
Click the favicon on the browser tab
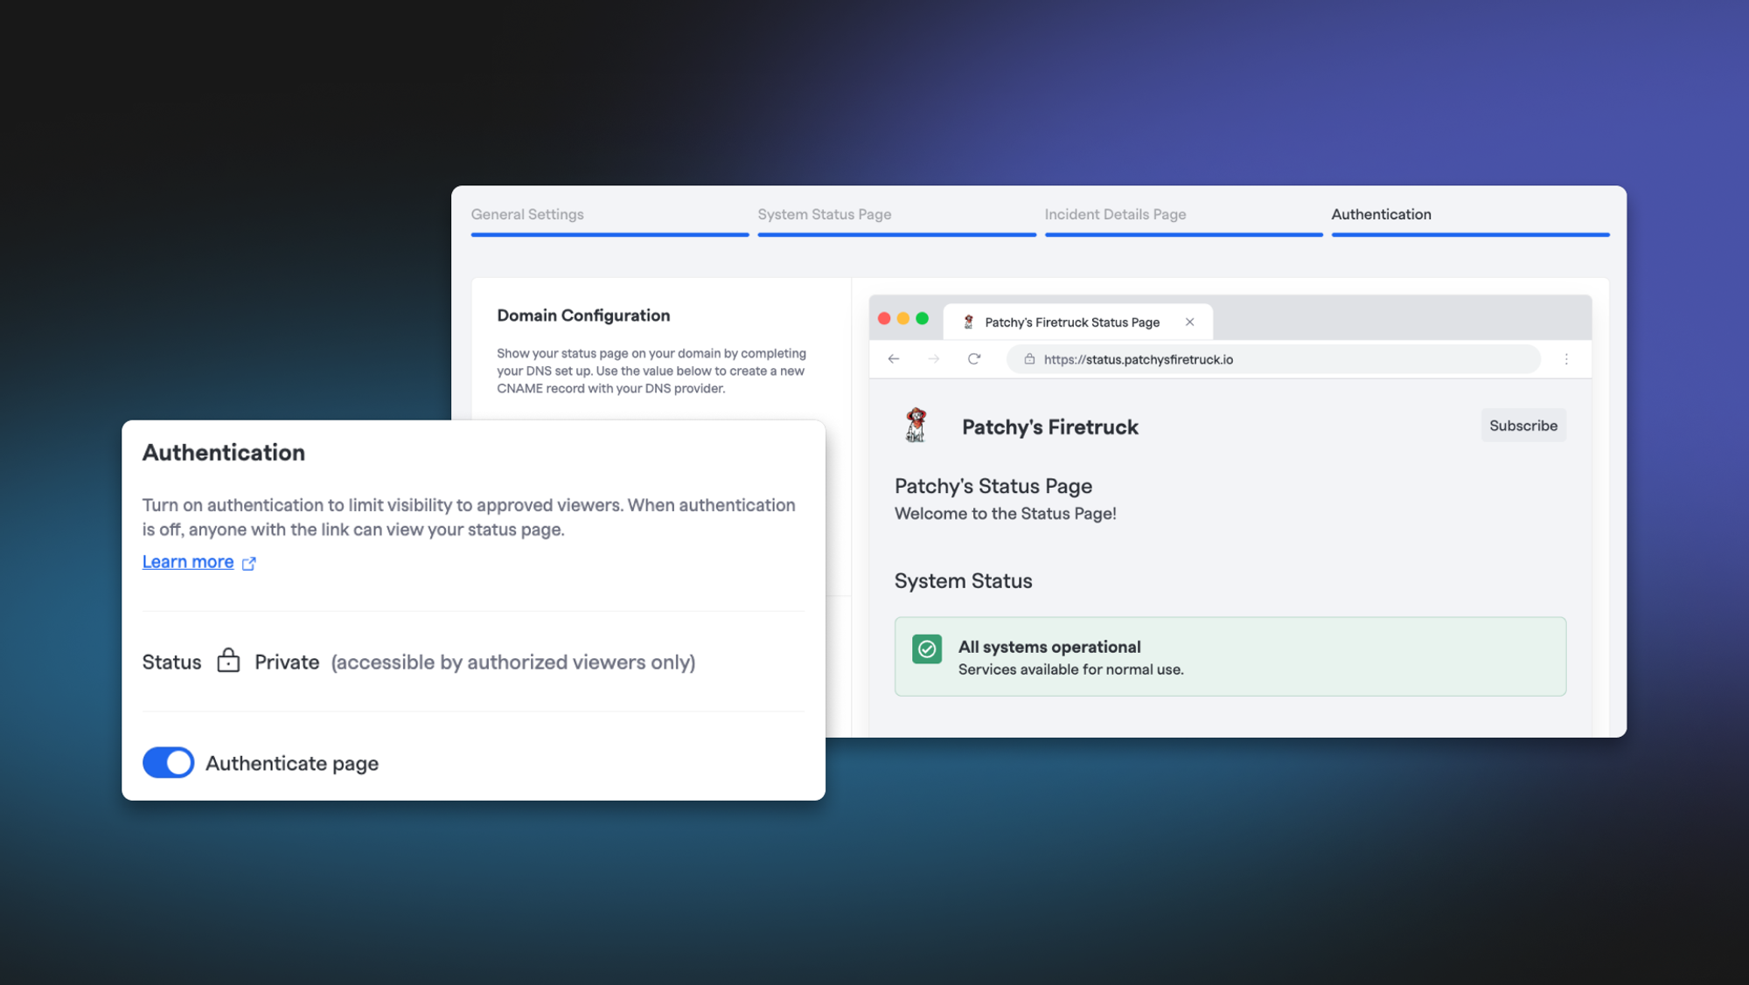968,322
